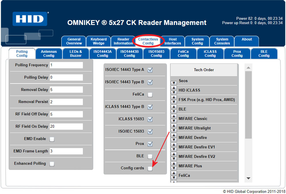This screenshot has height=194, width=286.
Task: Move MIFARE Plus up in Tech Order
Action: (x=174, y=163)
